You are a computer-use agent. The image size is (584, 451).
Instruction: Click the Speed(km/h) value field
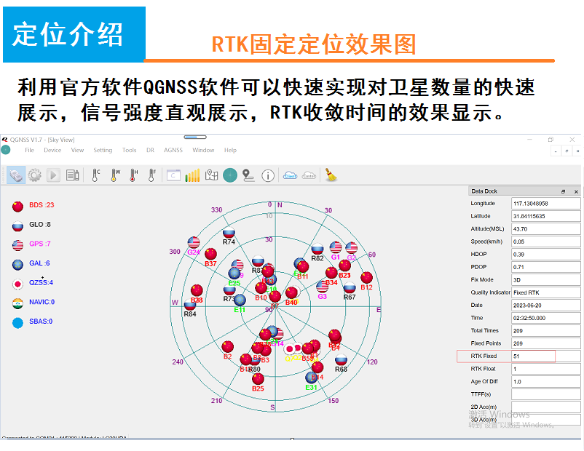[x=545, y=242]
